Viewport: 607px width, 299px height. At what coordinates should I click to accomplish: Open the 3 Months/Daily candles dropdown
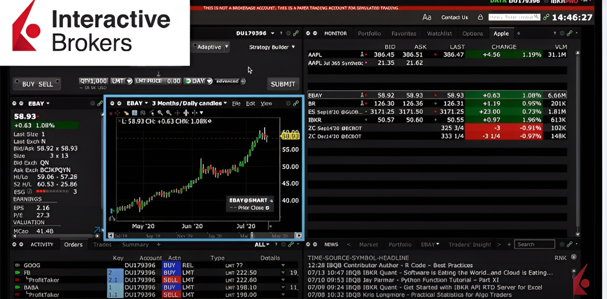189,104
